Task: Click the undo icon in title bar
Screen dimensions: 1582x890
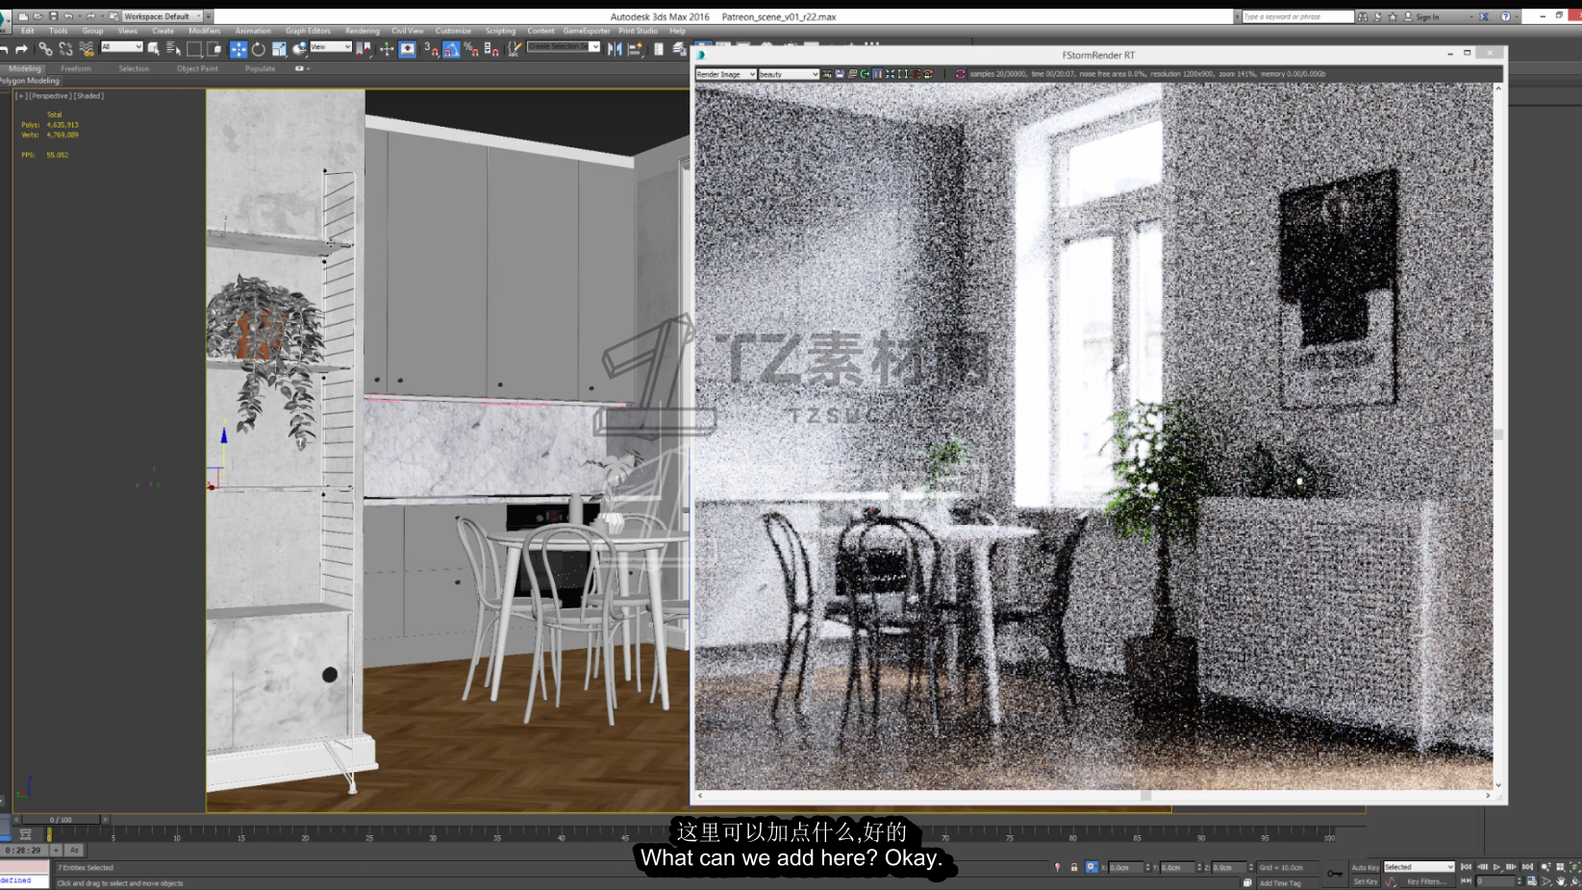Action: point(68,16)
